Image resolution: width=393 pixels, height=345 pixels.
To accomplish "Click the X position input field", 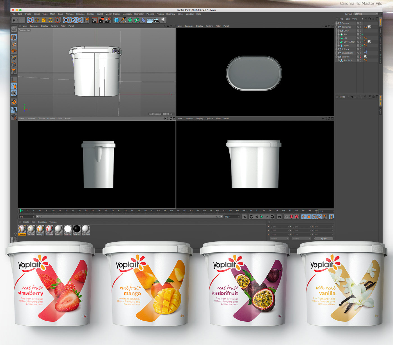I will coord(279,227).
